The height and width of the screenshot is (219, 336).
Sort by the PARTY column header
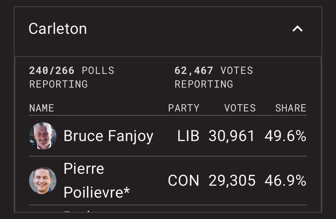pyautogui.click(x=184, y=108)
